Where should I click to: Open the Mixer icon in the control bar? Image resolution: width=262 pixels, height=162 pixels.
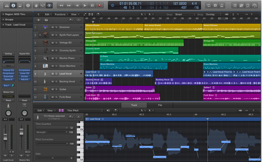coord(43,5)
